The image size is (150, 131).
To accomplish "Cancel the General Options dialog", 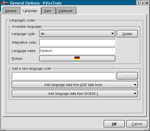I will tap(137, 124).
